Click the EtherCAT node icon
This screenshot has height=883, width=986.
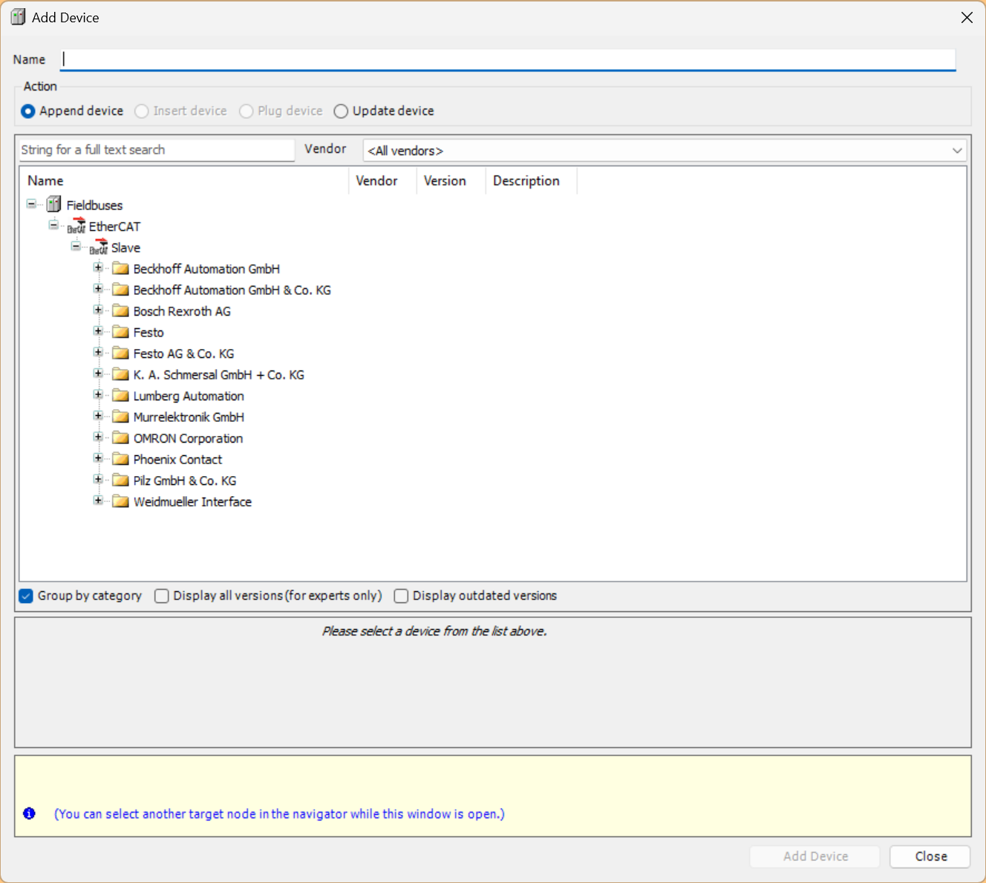[x=76, y=226]
